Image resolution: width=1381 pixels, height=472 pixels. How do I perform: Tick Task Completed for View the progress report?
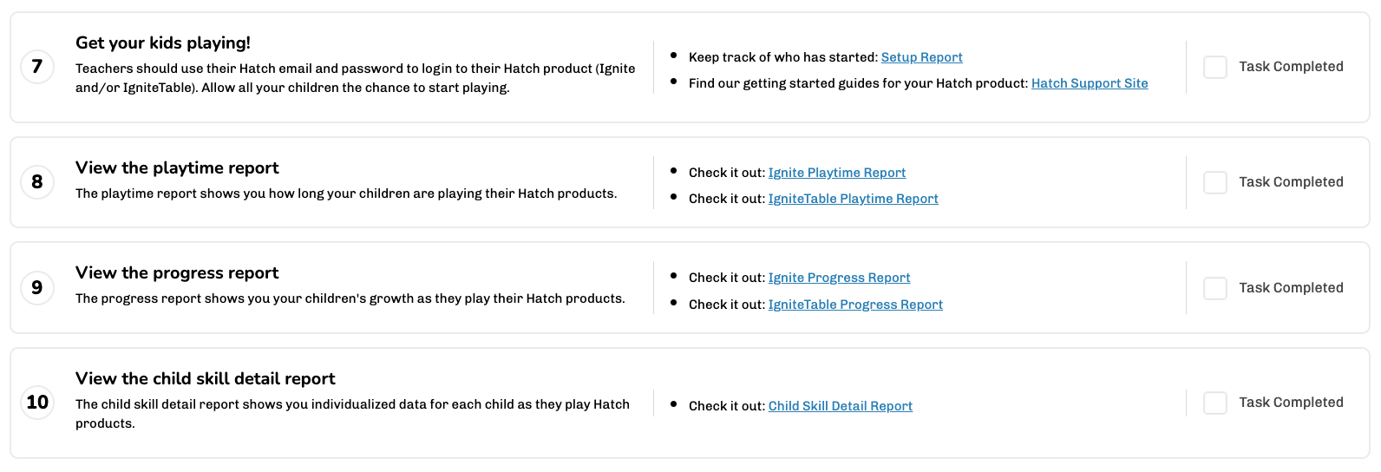1215,288
